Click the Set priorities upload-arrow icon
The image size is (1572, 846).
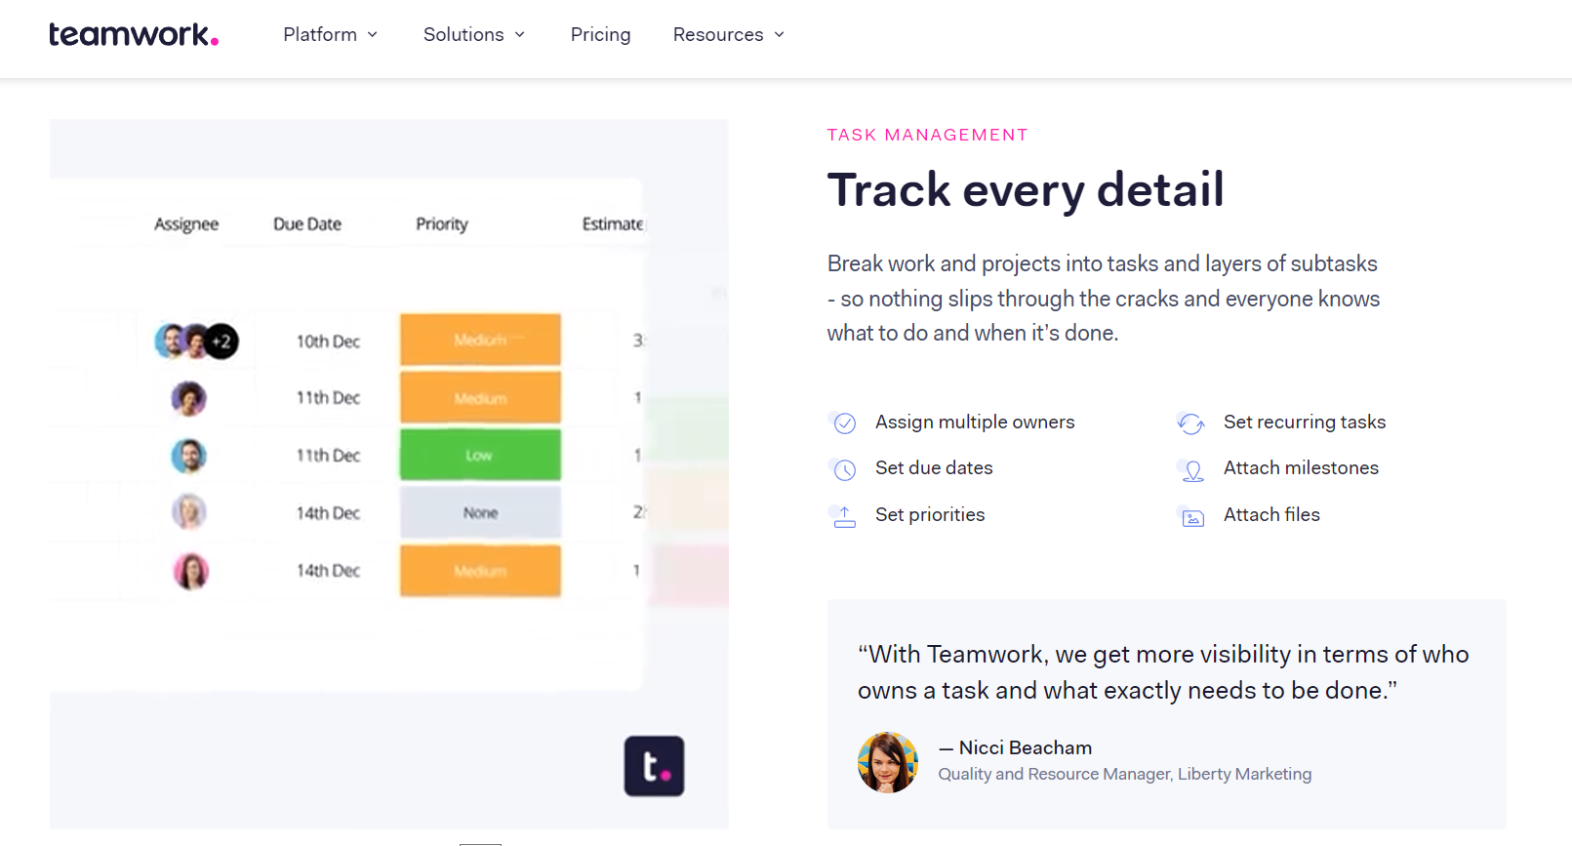click(843, 515)
